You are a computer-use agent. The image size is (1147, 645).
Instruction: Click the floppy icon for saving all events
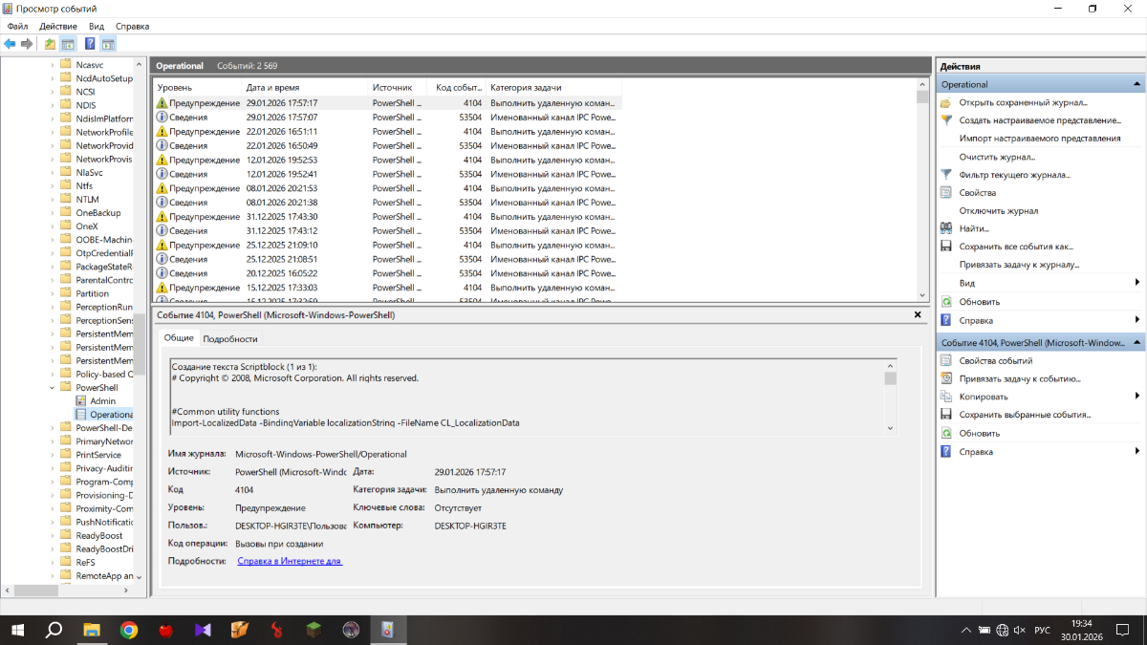pos(946,247)
